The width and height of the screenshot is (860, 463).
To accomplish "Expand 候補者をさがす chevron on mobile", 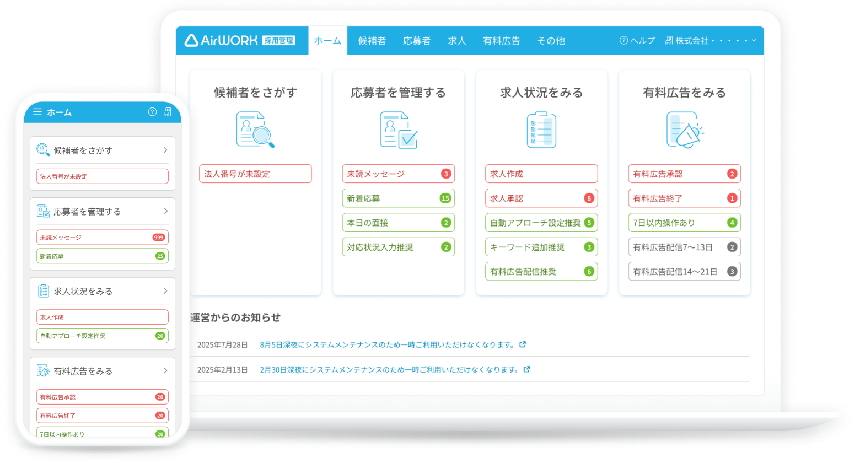I will click(165, 150).
